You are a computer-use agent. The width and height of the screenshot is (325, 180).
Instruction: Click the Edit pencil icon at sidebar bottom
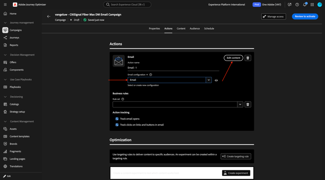pos(5,176)
